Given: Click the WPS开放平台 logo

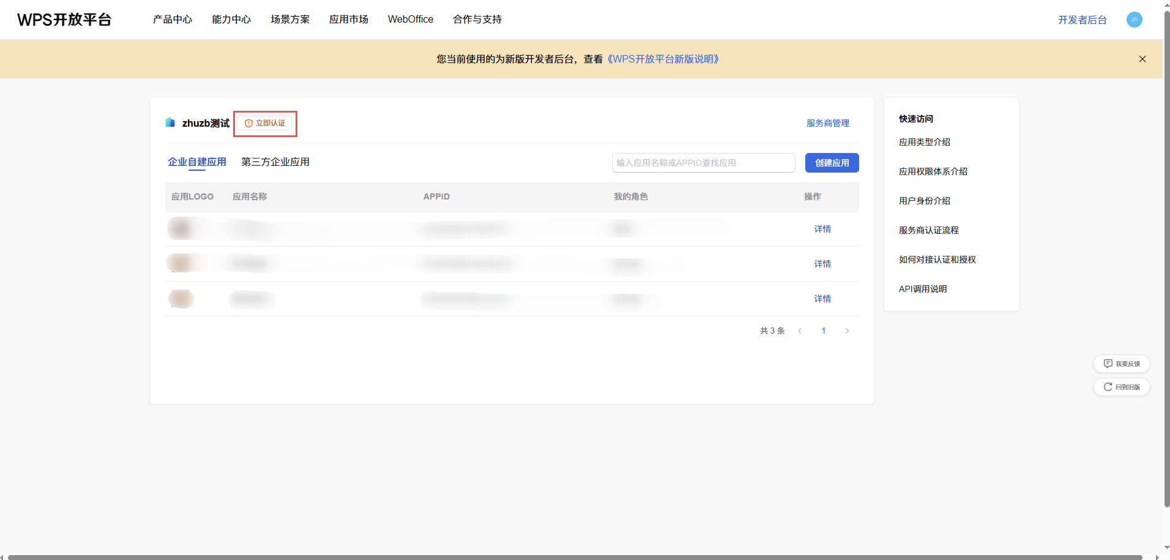Looking at the screenshot, I should 64,19.
